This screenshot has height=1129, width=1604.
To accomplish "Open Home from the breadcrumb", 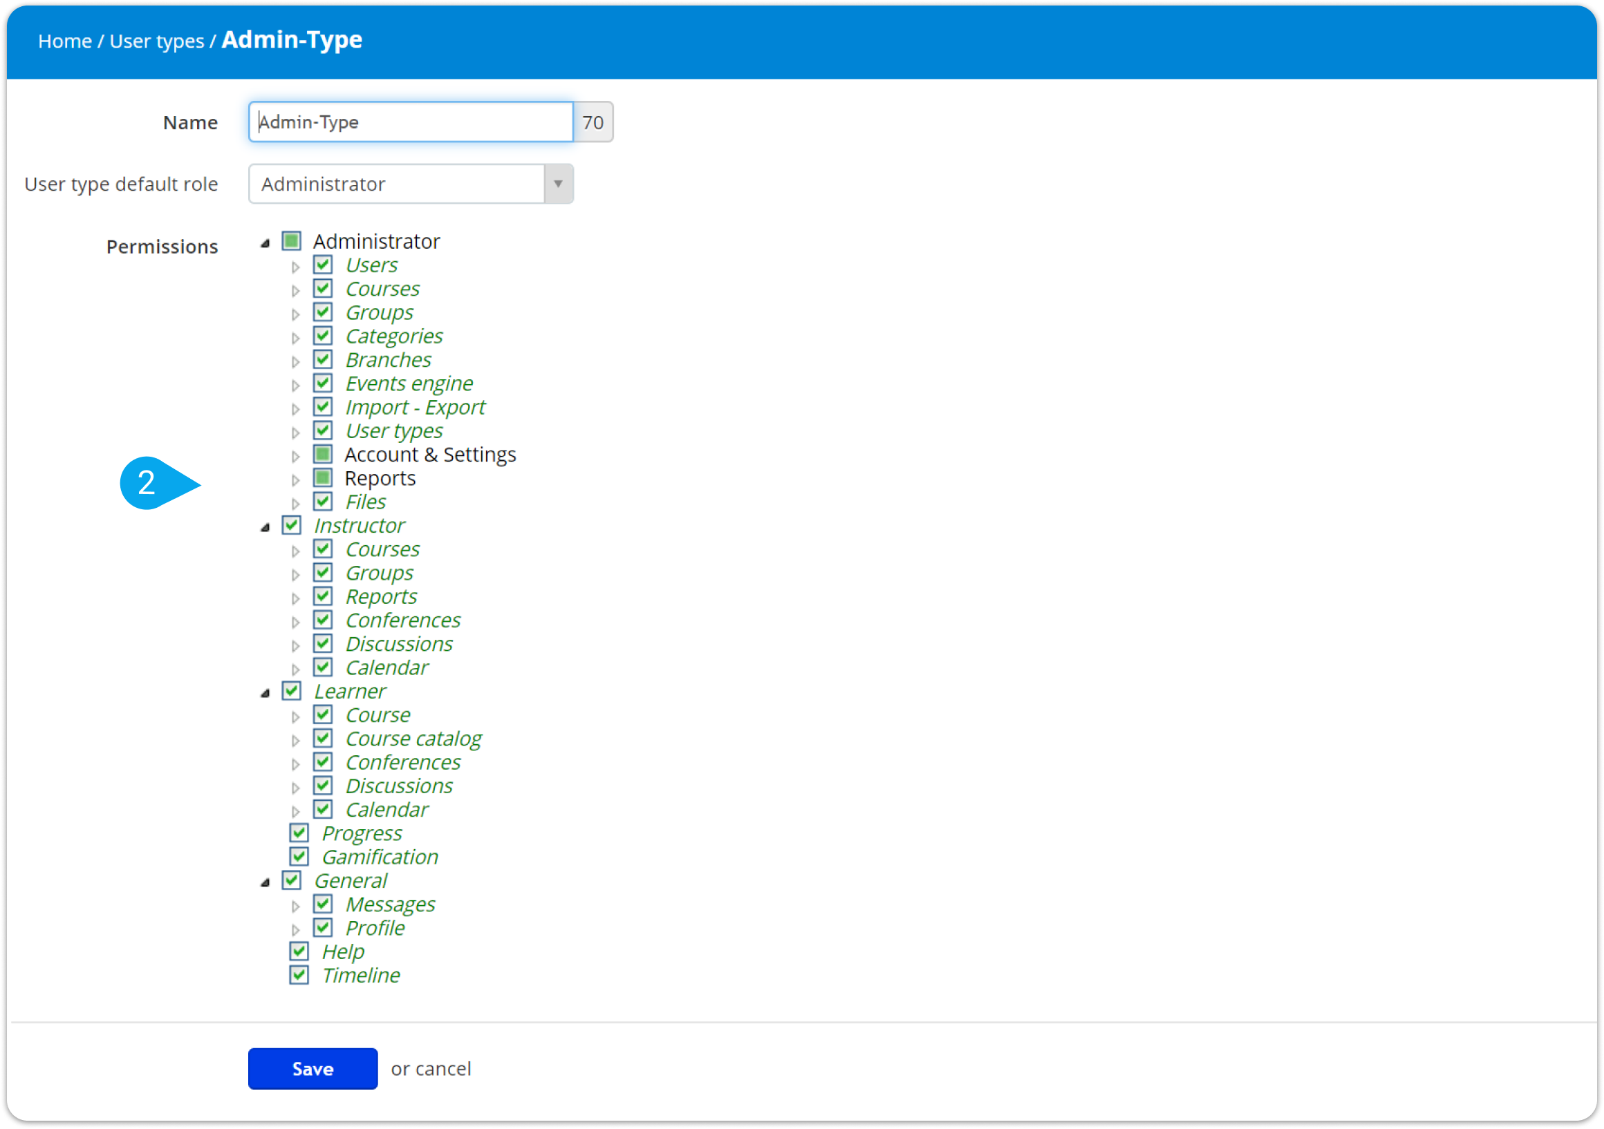I will click(x=64, y=41).
